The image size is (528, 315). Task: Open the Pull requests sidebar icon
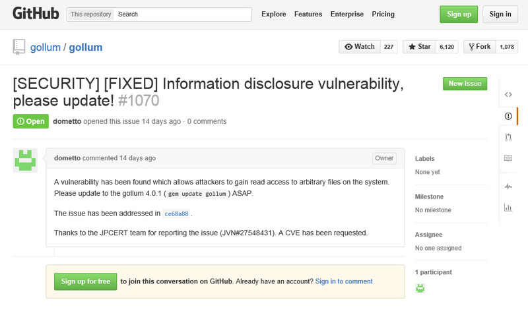pyautogui.click(x=508, y=137)
